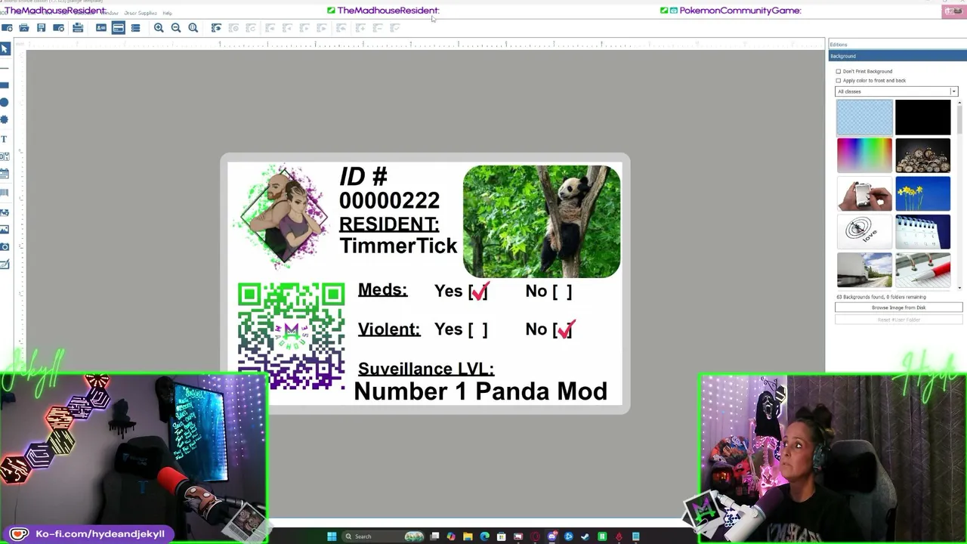Click the first toolbar icon, new document
Viewport: 967px width, 544px height.
click(7, 28)
